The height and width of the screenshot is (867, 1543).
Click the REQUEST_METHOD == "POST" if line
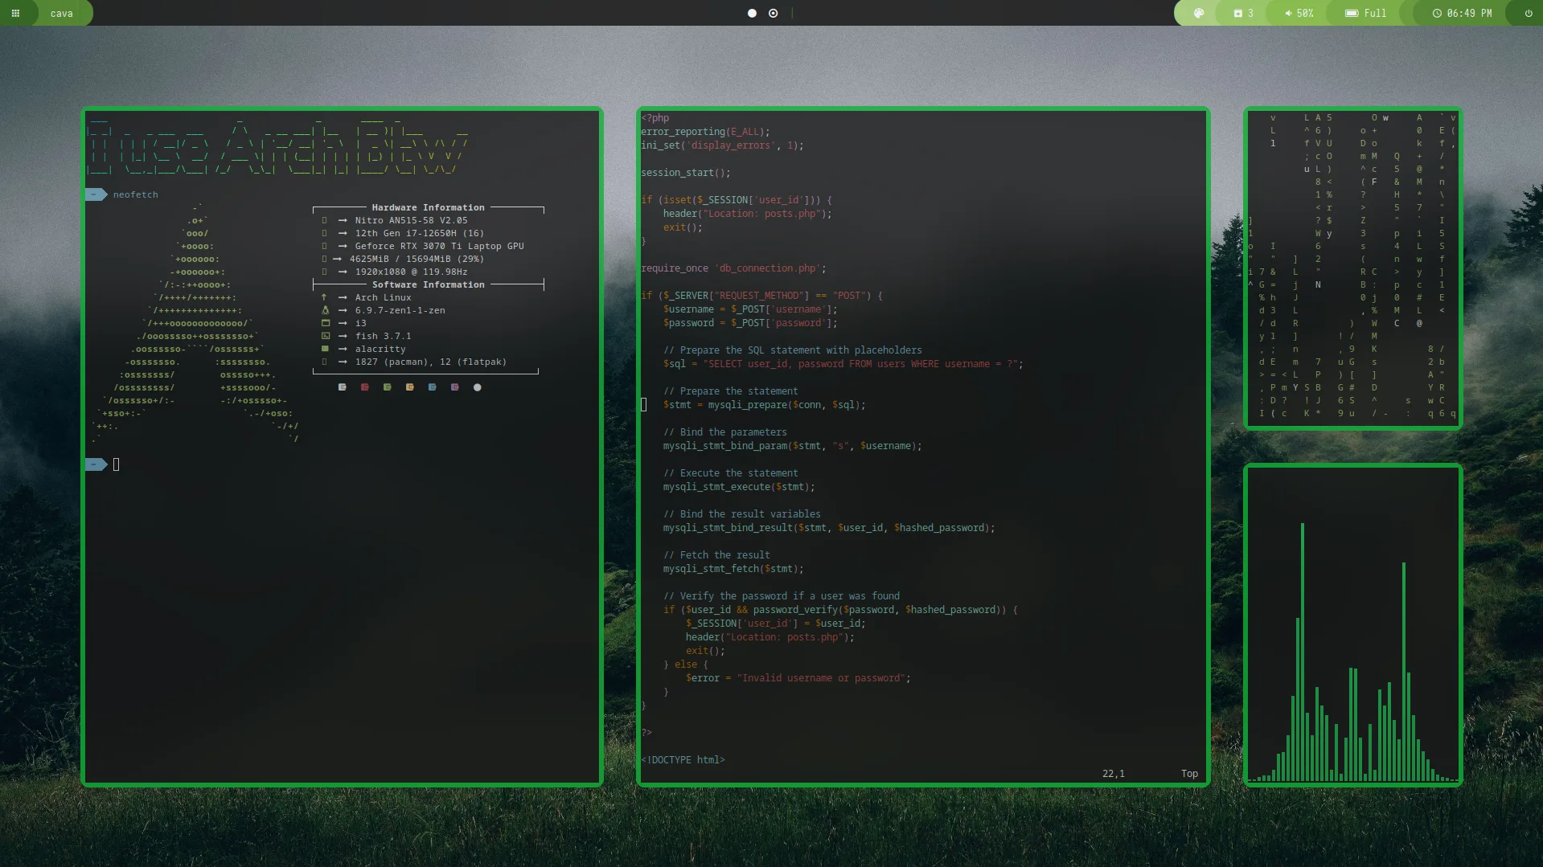[x=761, y=296]
